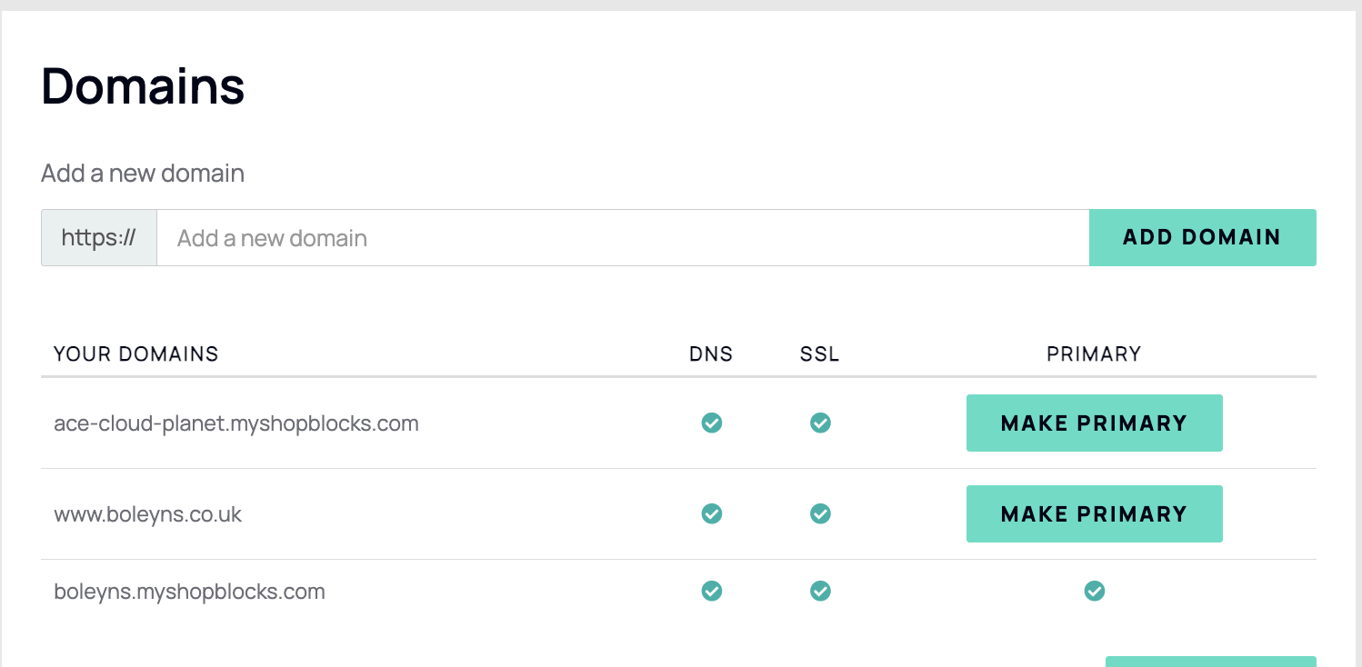This screenshot has width=1362, height=667.
Task: Open the domain www.boleyns.co.uk entry
Action: pos(149,513)
